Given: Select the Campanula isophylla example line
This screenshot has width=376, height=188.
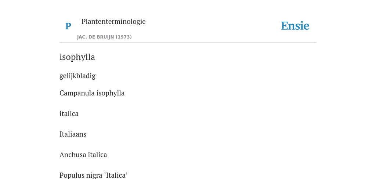Looking at the screenshot, I should click(92, 93).
